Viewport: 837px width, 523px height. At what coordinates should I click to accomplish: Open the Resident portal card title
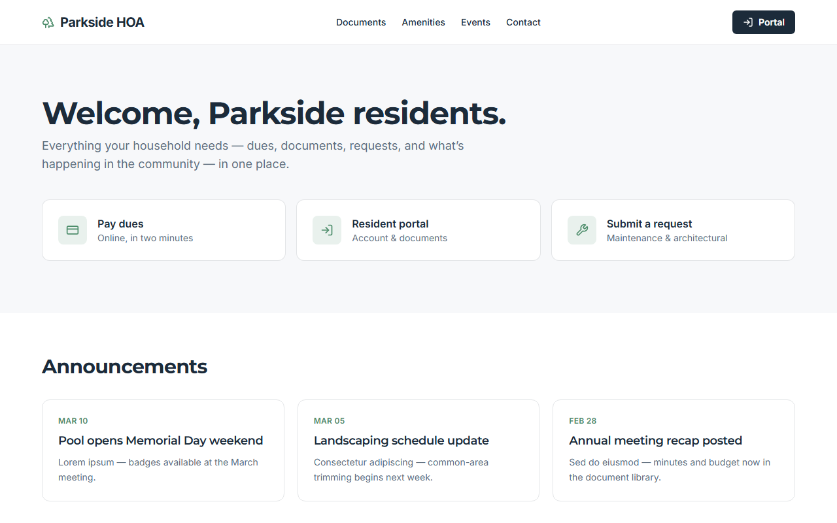tap(390, 224)
